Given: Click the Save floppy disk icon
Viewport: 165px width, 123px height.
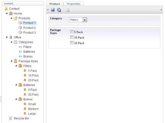Looking at the screenshot, I should point(53,10).
